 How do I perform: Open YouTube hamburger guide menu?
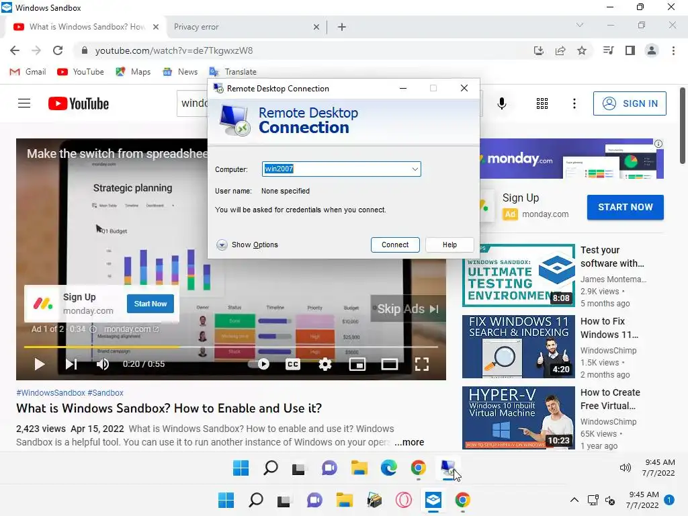tap(24, 103)
